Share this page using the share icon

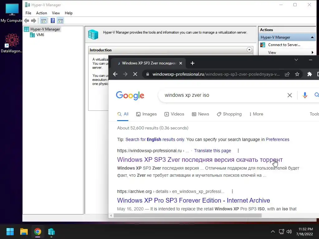(x=287, y=74)
